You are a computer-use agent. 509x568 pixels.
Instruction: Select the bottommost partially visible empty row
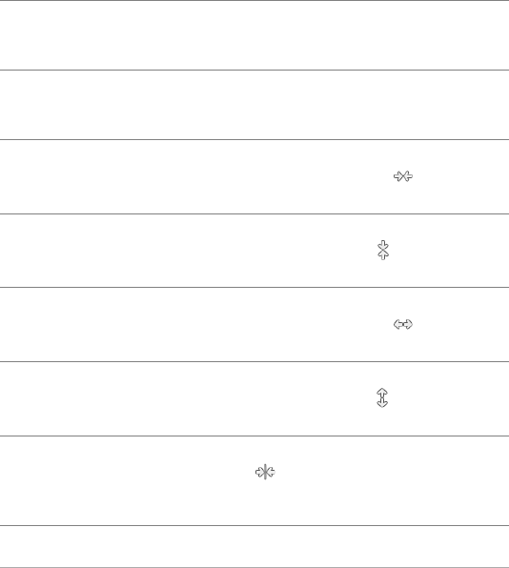[254, 546]
